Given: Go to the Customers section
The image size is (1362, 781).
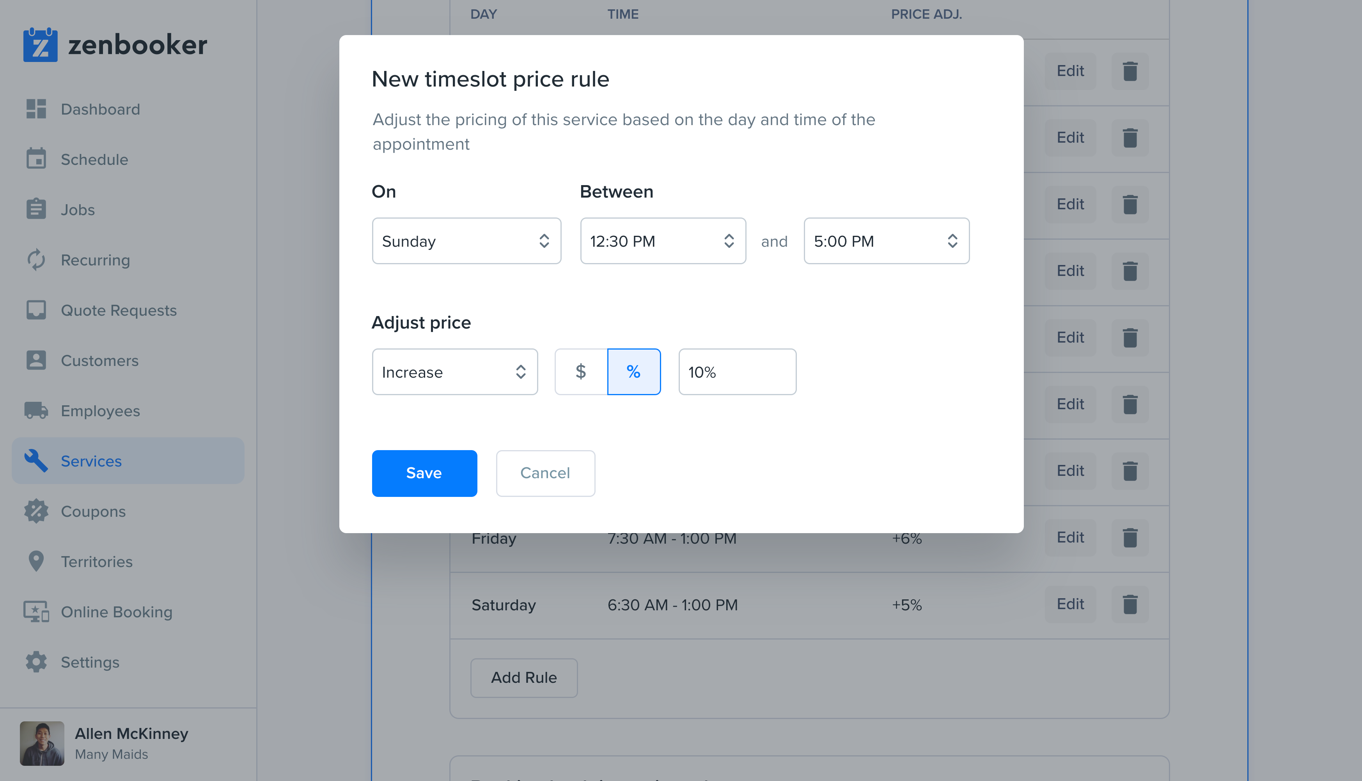Looking at the screenshot, I should [x=36, y=360].
